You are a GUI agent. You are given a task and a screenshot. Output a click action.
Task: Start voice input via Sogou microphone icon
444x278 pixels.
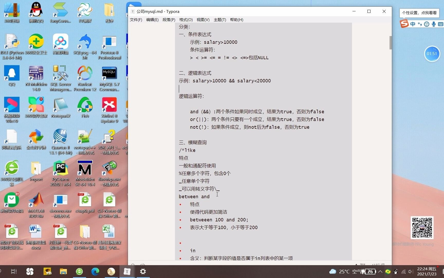434,24
